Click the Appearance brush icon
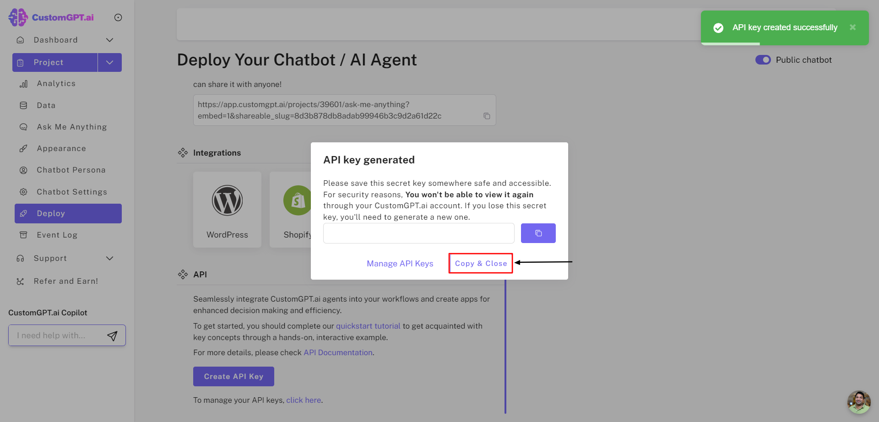Viewport: 879px width, 422px height. pos(23,148)
